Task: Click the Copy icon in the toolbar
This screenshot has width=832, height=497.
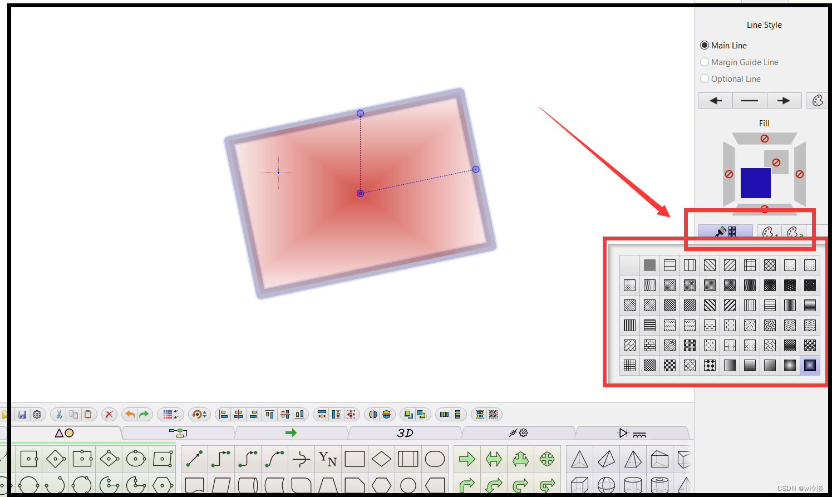Action: coord(73,415)
